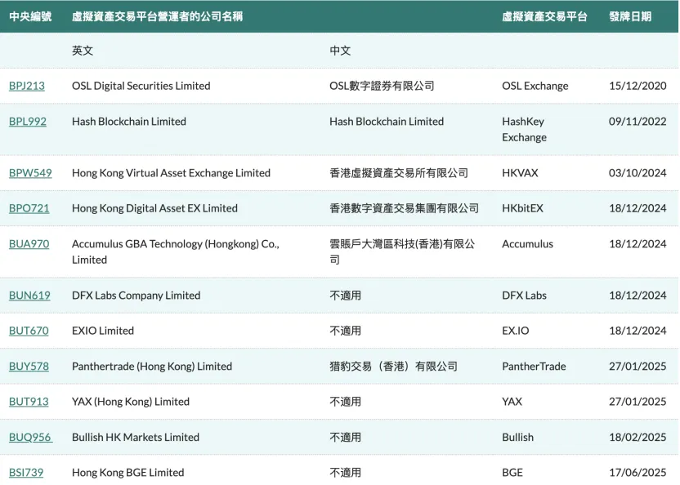The width and height of the screenshot is (680, 485).
Task: Click the 17/06/2025 licence date cell
Action: pyautogui.click(x=637, y=473)
